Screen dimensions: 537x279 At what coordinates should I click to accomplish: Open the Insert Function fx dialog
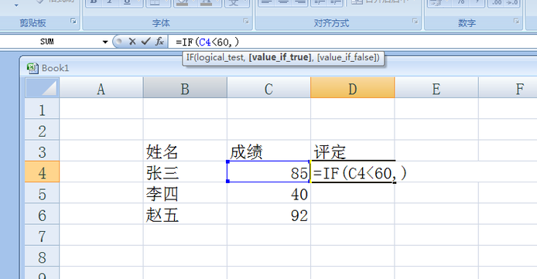tap(159, 42)
